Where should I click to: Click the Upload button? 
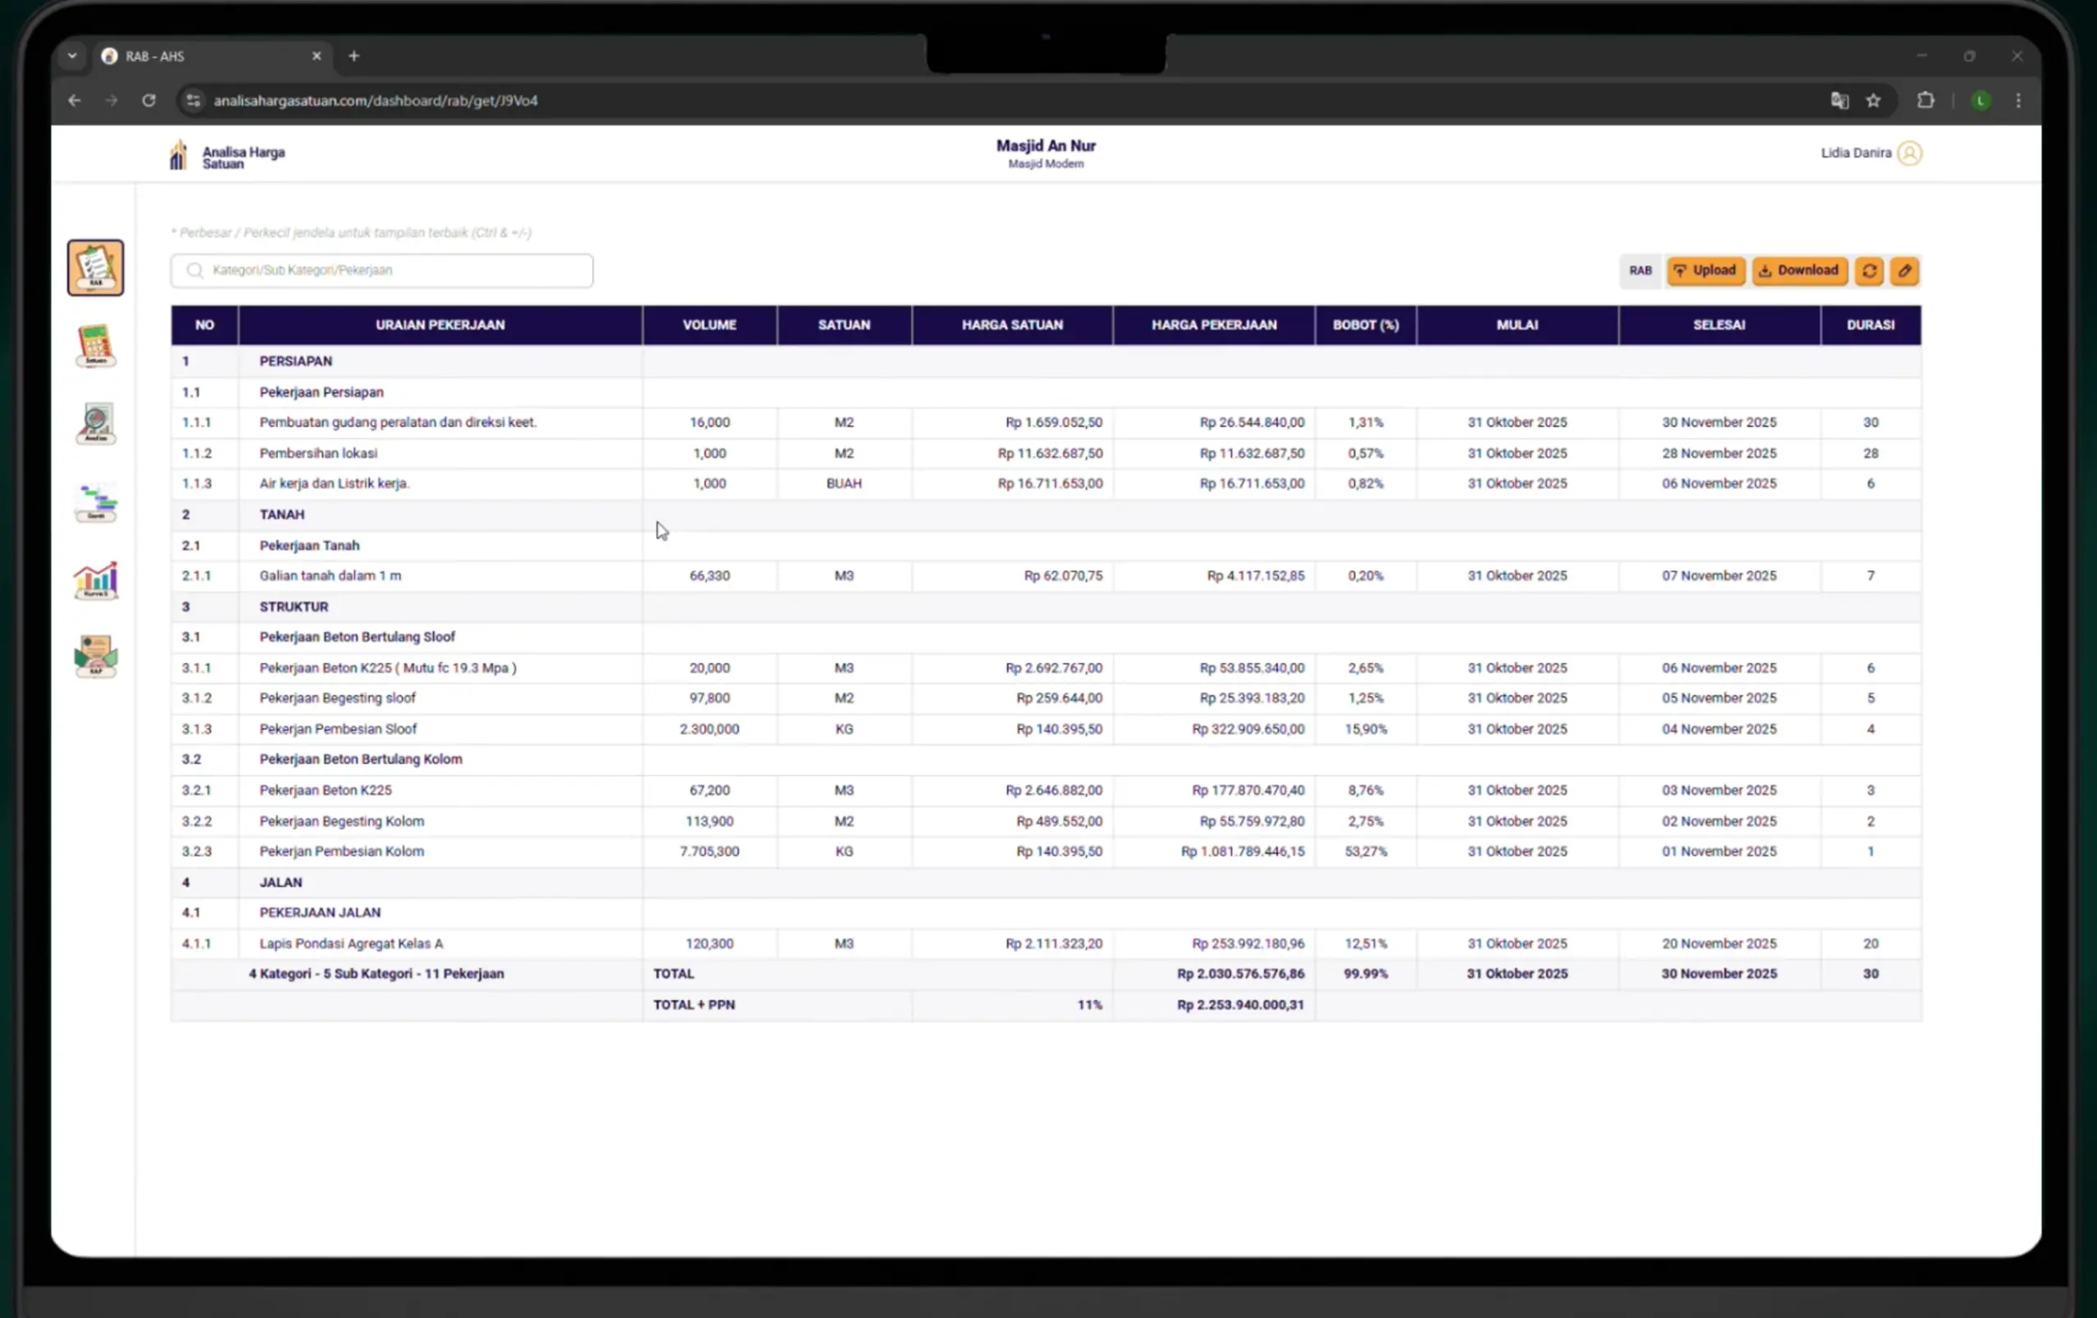[1705, 271]
